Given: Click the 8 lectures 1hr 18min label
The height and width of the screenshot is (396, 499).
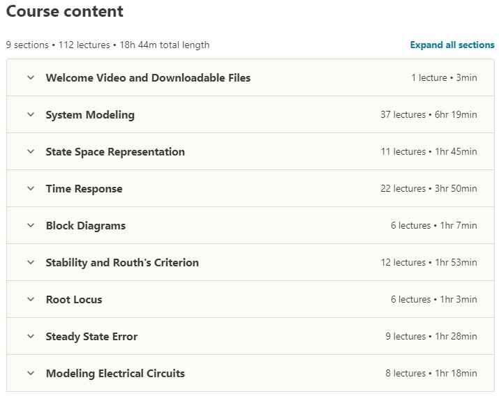Looking at the screenshot, I should point(431,373).
